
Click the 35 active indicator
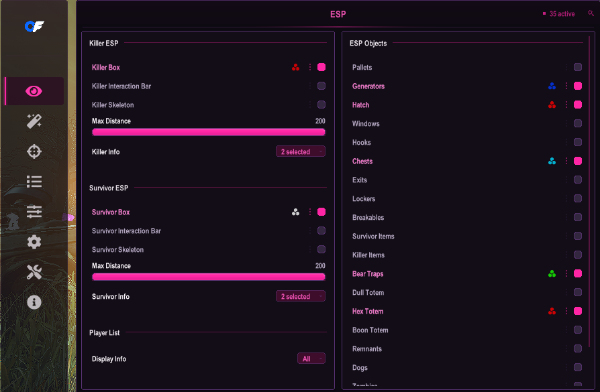(558, 14)
